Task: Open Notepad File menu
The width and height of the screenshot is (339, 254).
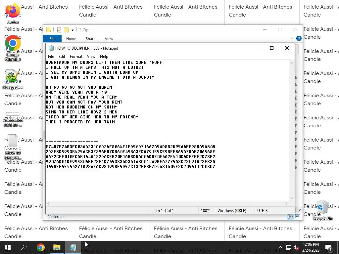Action: (51, 56)
